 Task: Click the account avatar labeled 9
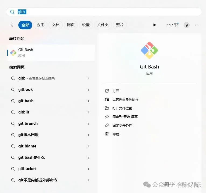tap(187, 25)
